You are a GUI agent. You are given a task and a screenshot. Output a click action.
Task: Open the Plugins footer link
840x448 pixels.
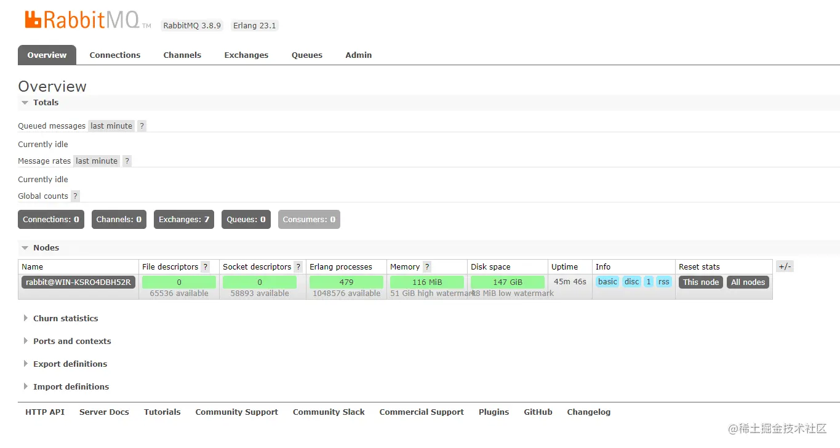click(x=494, y=412)
